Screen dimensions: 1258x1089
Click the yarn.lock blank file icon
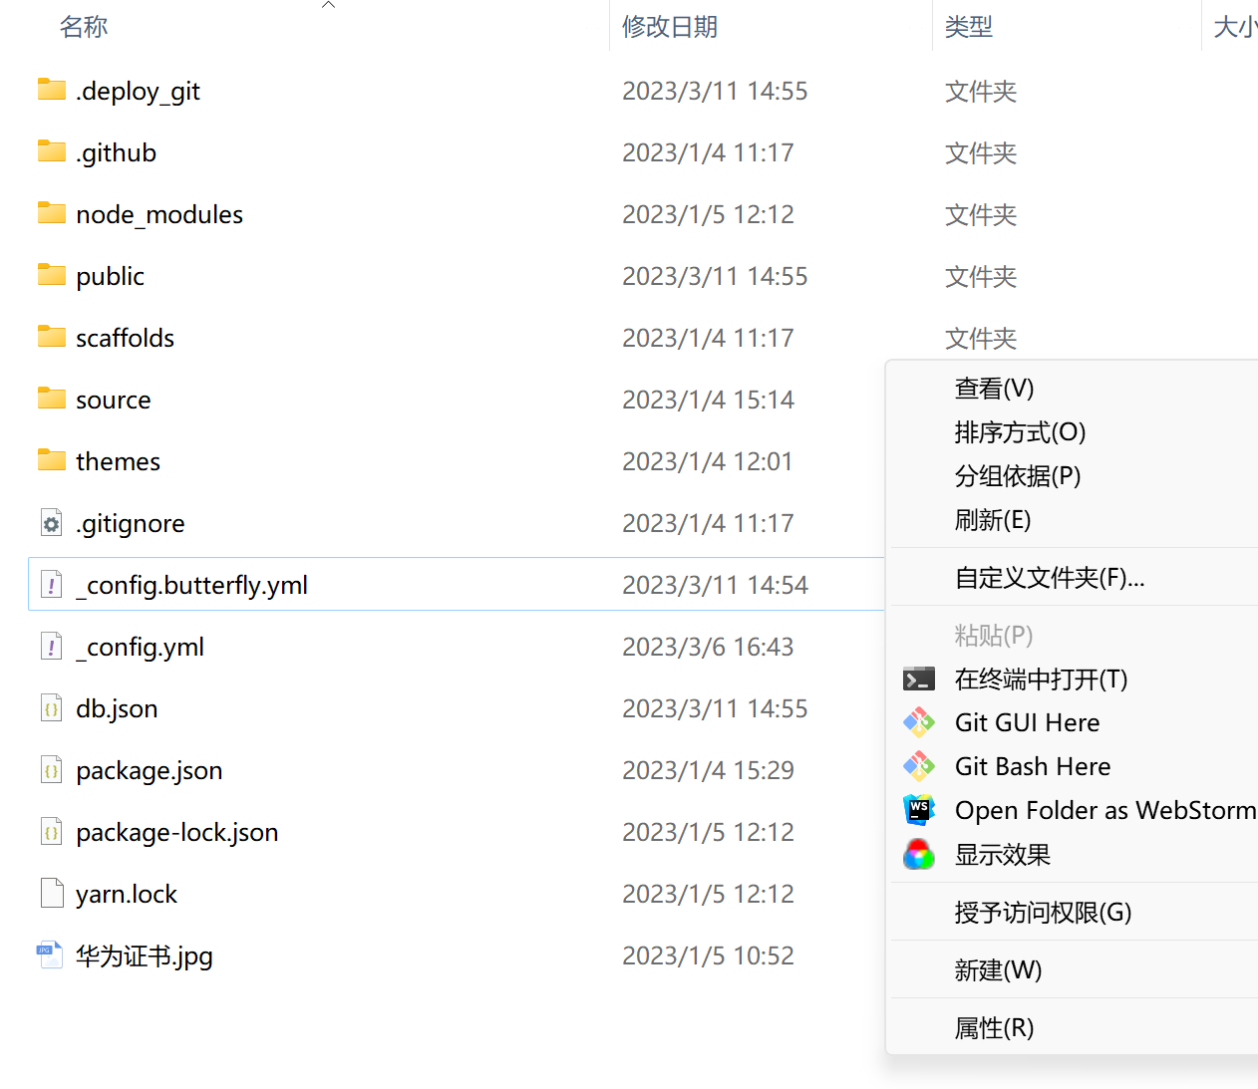52,894
